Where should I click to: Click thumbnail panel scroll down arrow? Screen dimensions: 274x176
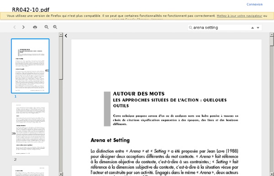pyautogui.click(x=61, y=174)
